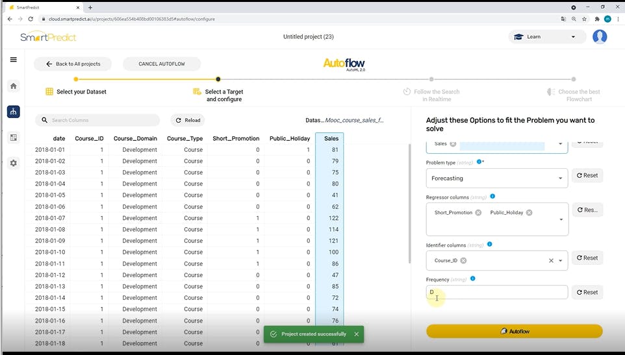625x355 pixels.
Task: Click Chrome profile icon in toolbar
Action: [607, 19]
